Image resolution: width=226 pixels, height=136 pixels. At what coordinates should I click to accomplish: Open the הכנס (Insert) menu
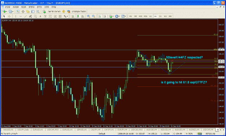tap(24, 7)
